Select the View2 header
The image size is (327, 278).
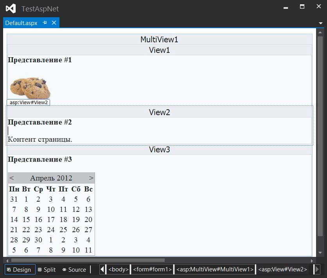tap(160, 112)
